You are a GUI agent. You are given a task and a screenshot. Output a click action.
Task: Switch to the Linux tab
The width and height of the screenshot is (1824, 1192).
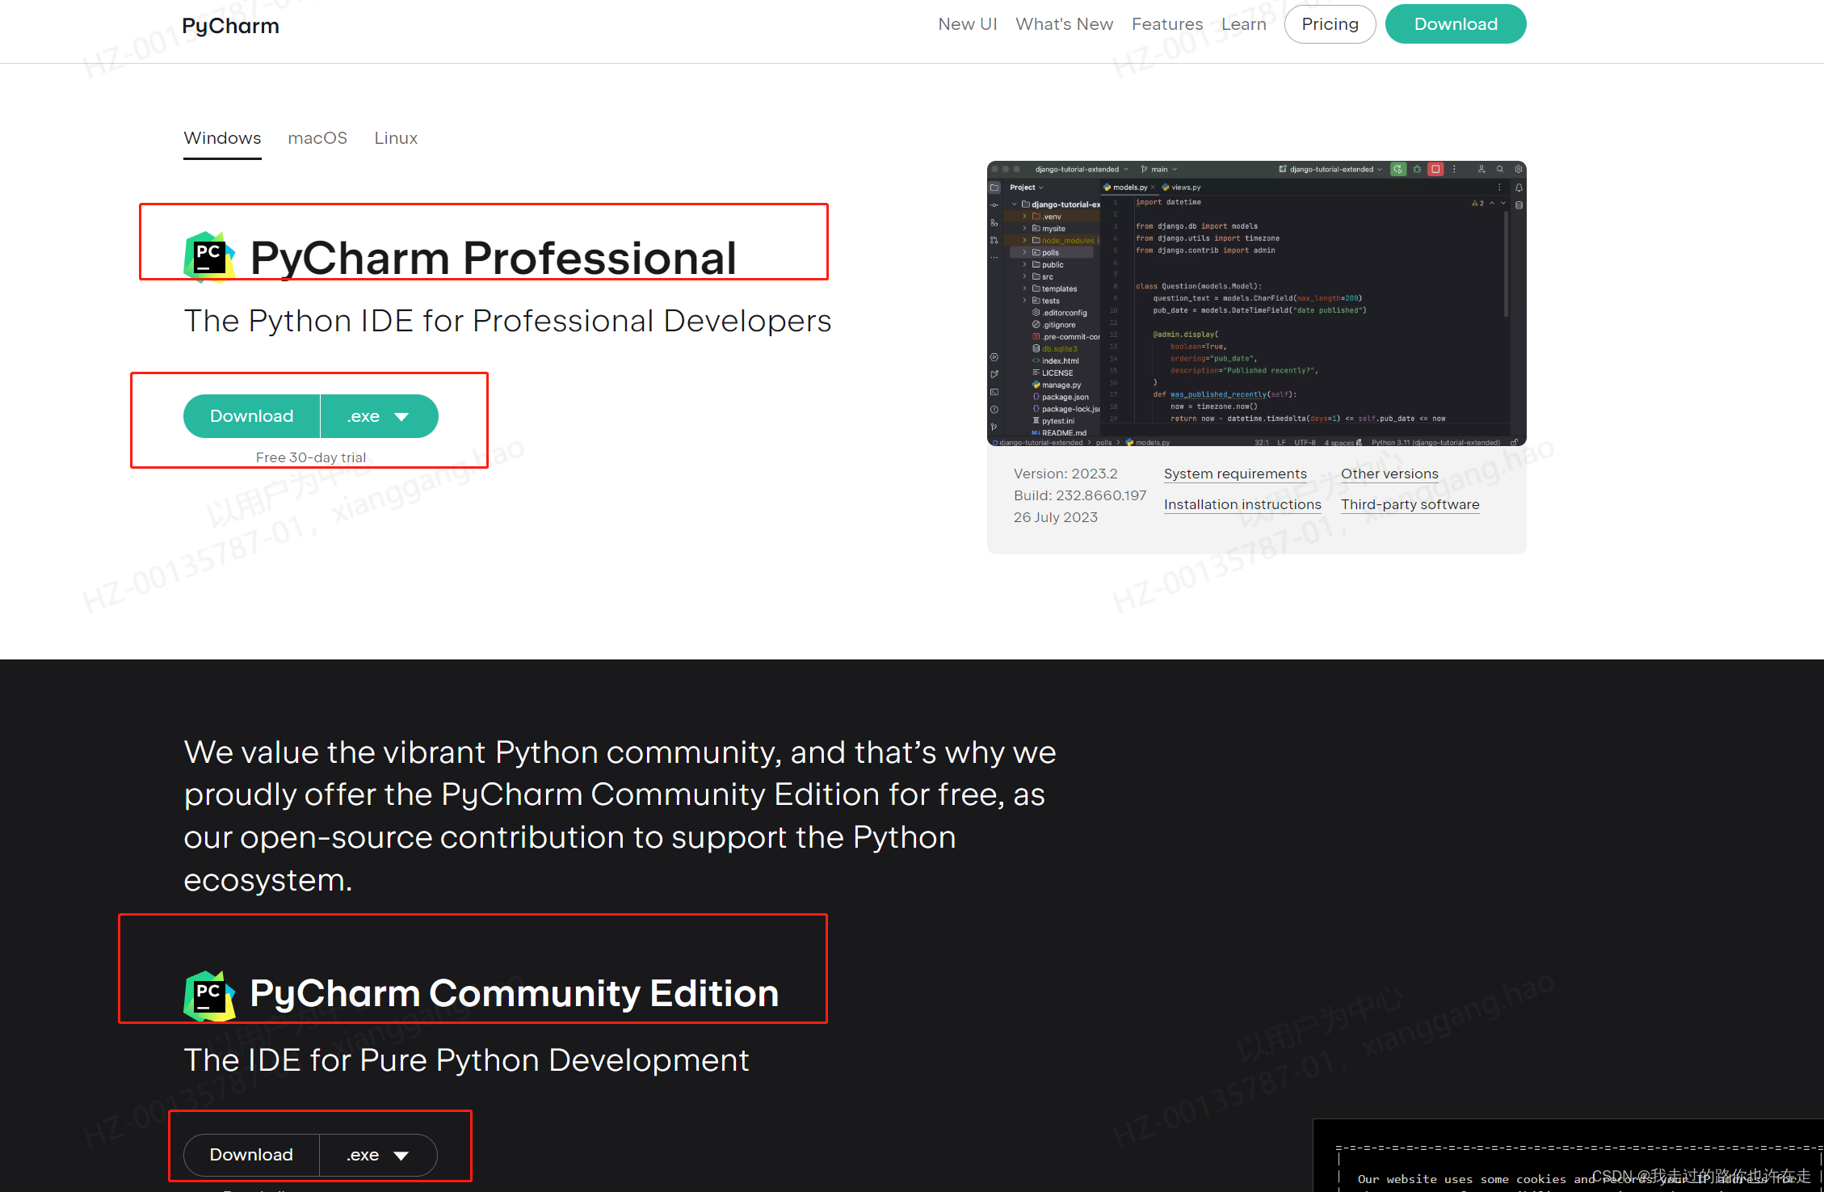tap(396, 138)
